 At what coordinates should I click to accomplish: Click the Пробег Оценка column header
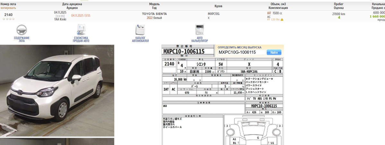339,6
